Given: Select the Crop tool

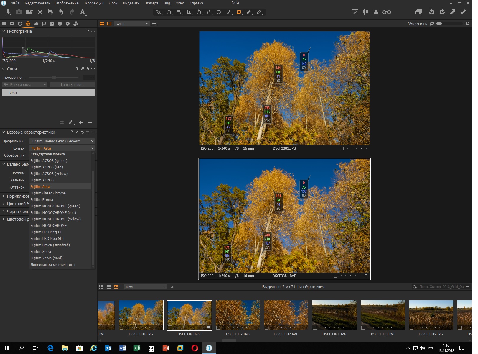Looking at the screenshot, I should (x=189, y=12).
